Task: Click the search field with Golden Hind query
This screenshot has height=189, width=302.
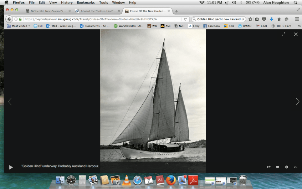Action: 218,19
